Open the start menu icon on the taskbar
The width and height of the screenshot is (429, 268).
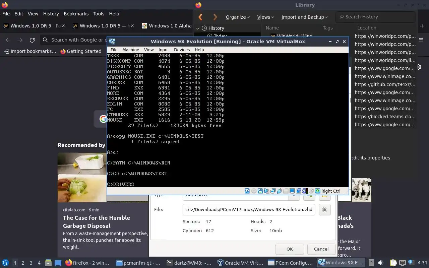click(x=5, y=263)
